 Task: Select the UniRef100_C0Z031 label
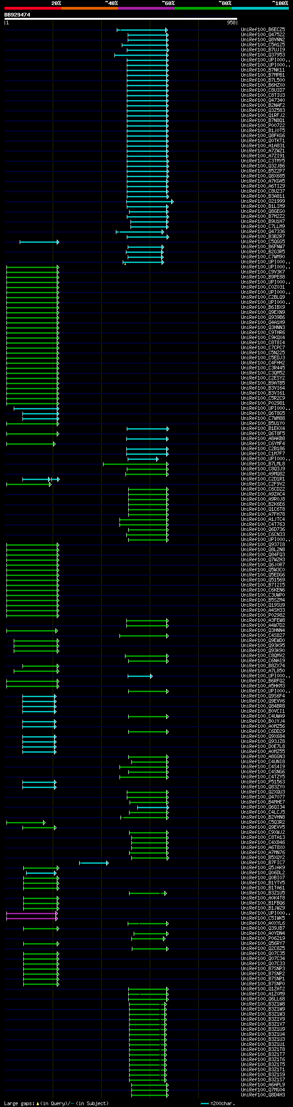point(263,287)
